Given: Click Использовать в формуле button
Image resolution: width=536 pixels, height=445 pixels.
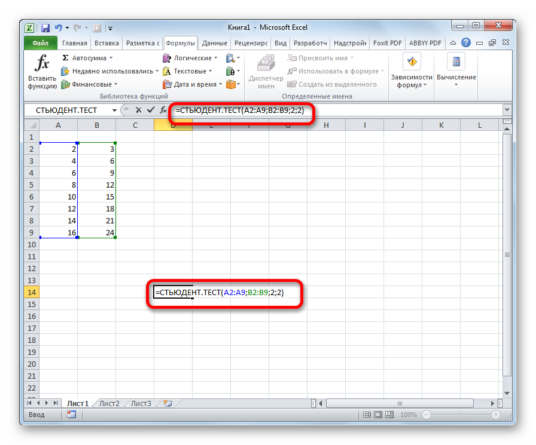Looking at the screenshot, I should [x=336, y=71].
